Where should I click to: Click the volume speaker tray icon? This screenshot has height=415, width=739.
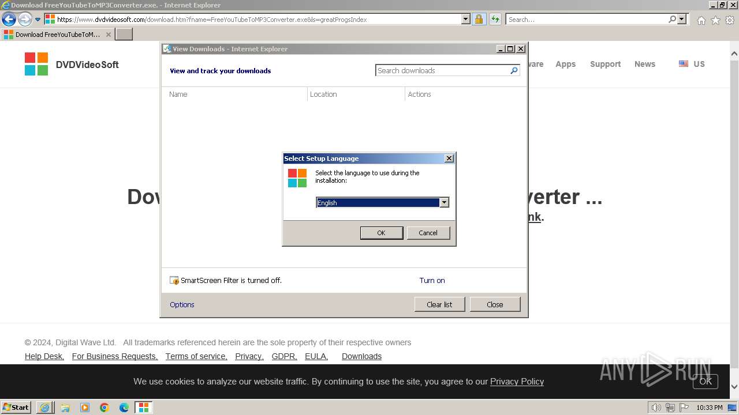click(656, 408)
